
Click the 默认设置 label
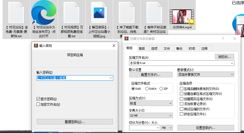(135, 70)
